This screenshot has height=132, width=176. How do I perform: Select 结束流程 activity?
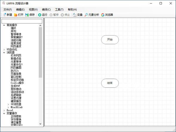coord(16,43)
